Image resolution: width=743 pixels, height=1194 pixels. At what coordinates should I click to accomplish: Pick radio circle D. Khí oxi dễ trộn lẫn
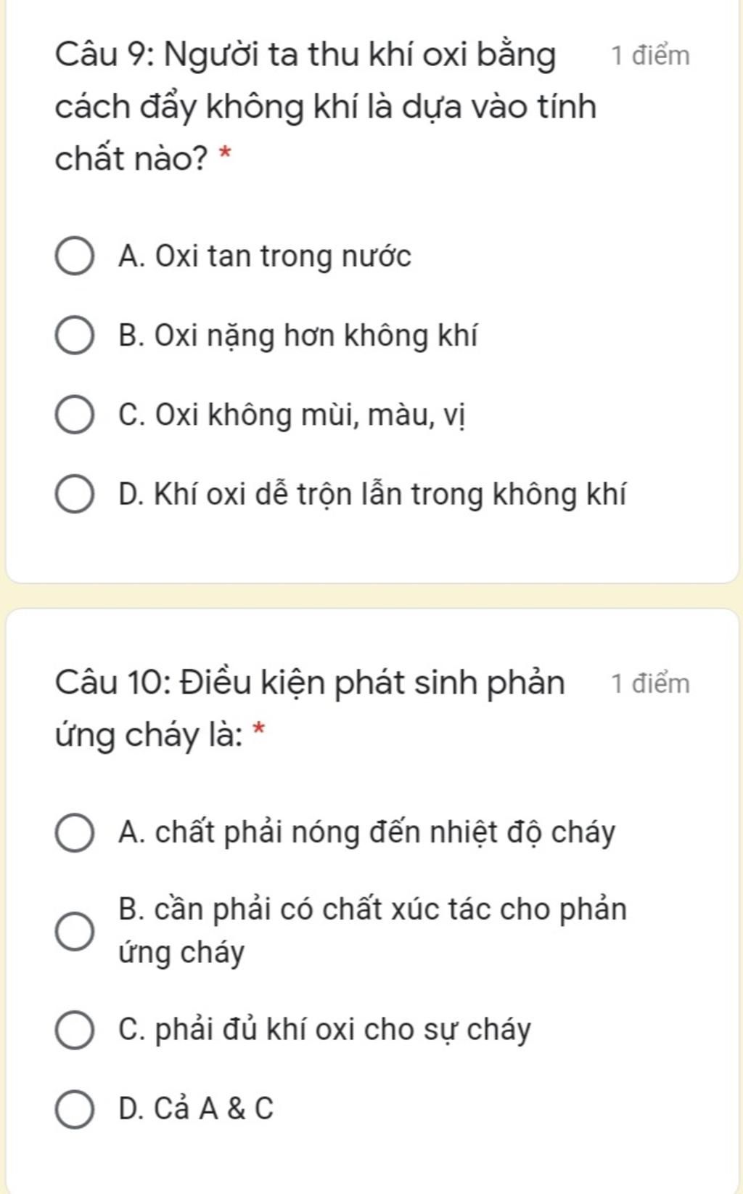pos(75,495)
